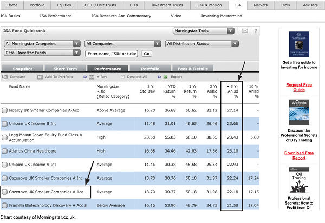Select checkbox for Legg Mason Japan Equity Fund
Viewport: 325px width, 223px height.
tap(4, 137)
